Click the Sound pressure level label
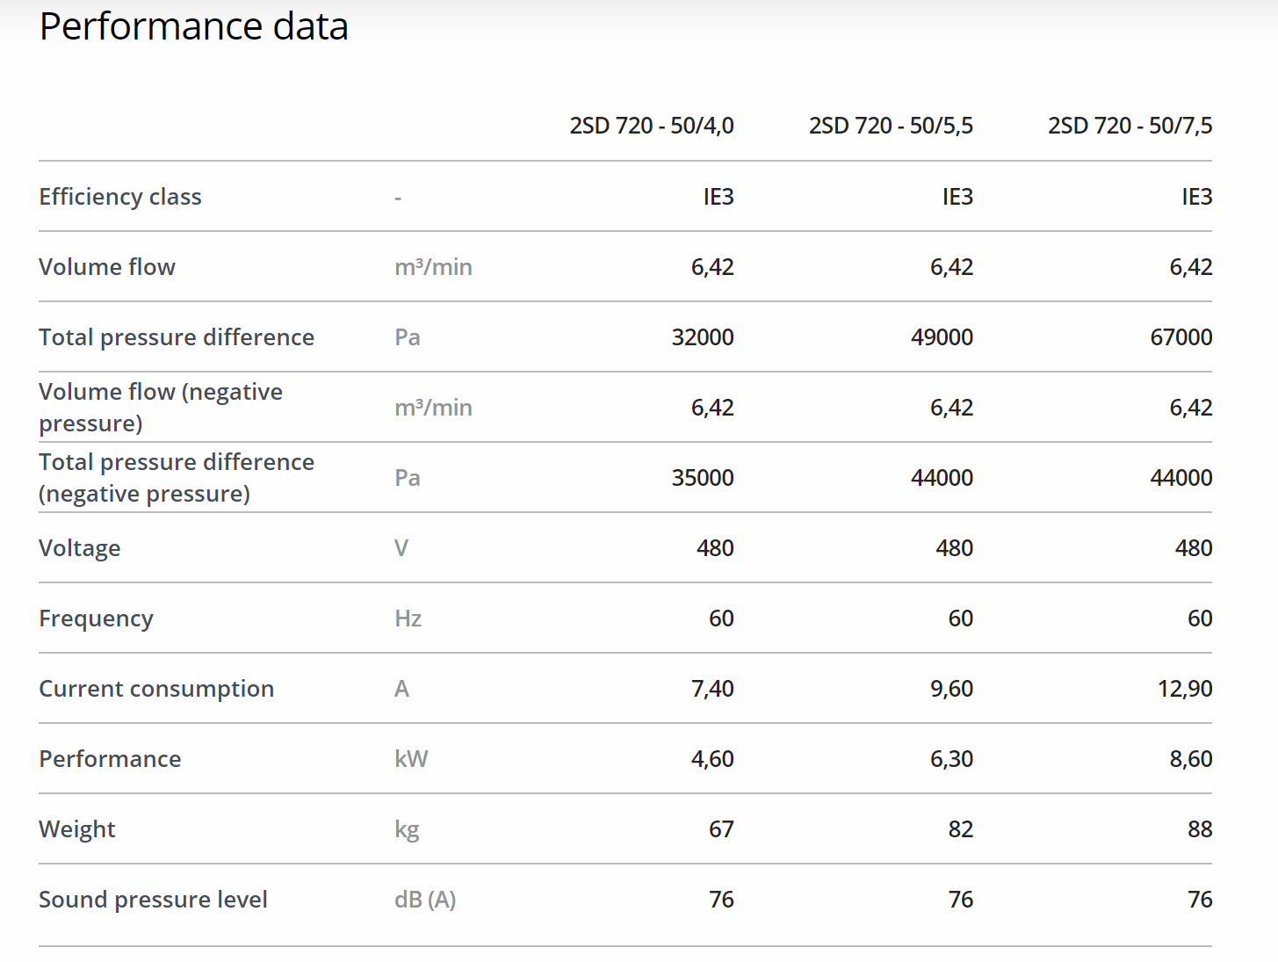The height and width of the screenshot is (962, 1278). [154, 900]
